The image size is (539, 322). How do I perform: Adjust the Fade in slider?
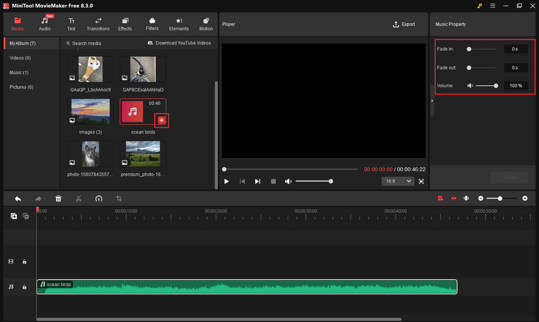pos(482,49)
